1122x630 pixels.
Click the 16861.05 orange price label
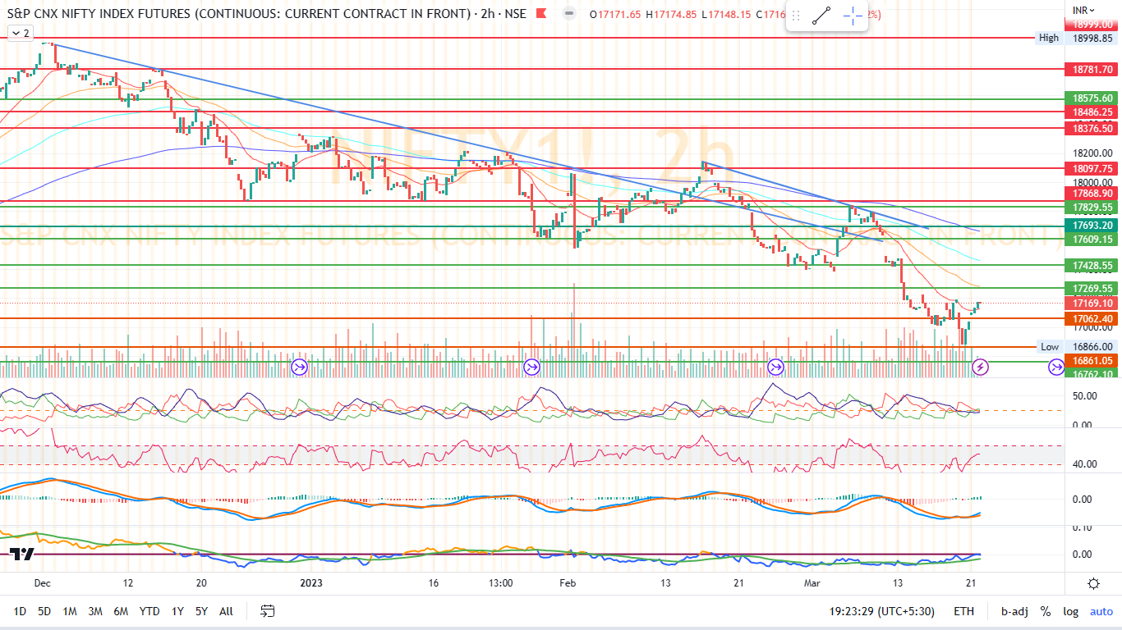click(1092, 360)
